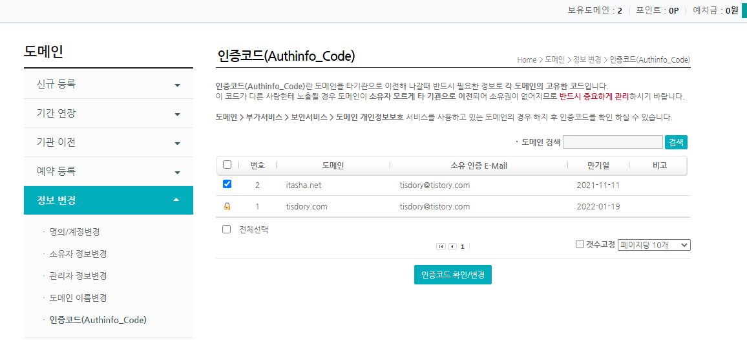Click expiry date 2022-01-19

tap(598, 206)
